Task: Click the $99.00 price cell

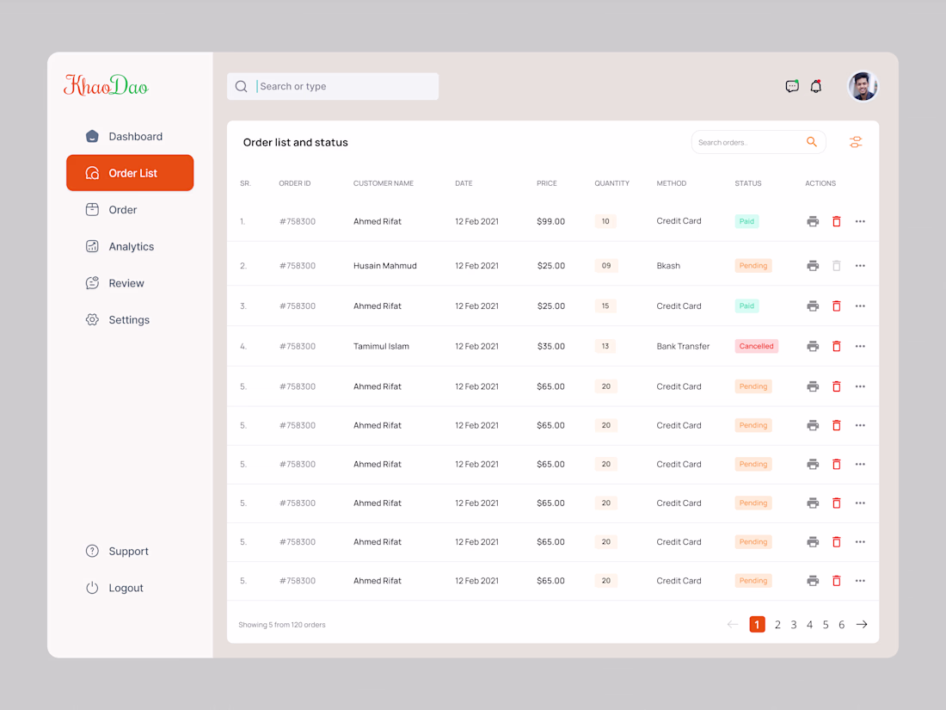Action: pyautogui.click(x=550, y=221)
